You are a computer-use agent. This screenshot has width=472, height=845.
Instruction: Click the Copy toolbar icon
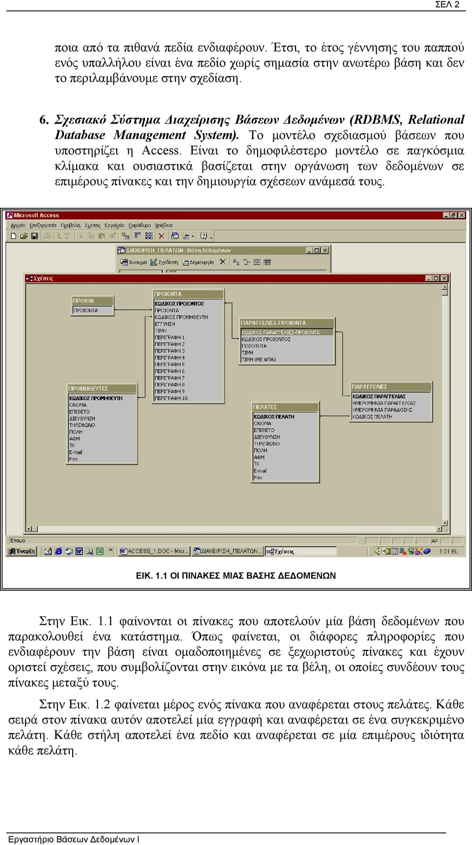tap(91, 236)
